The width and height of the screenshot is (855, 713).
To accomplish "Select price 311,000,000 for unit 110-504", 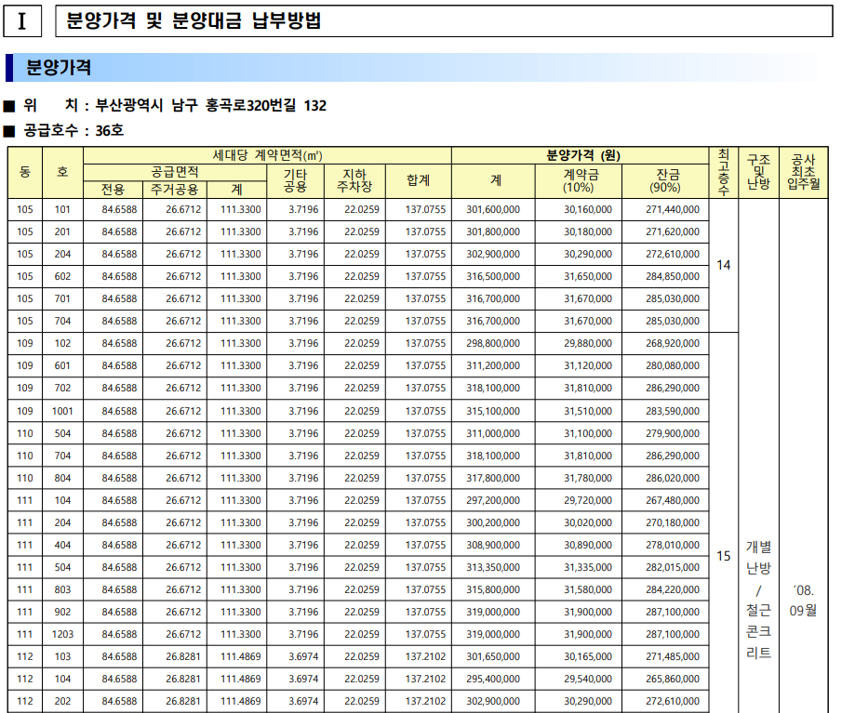I will pyautogui.click(x=493, y=433).
